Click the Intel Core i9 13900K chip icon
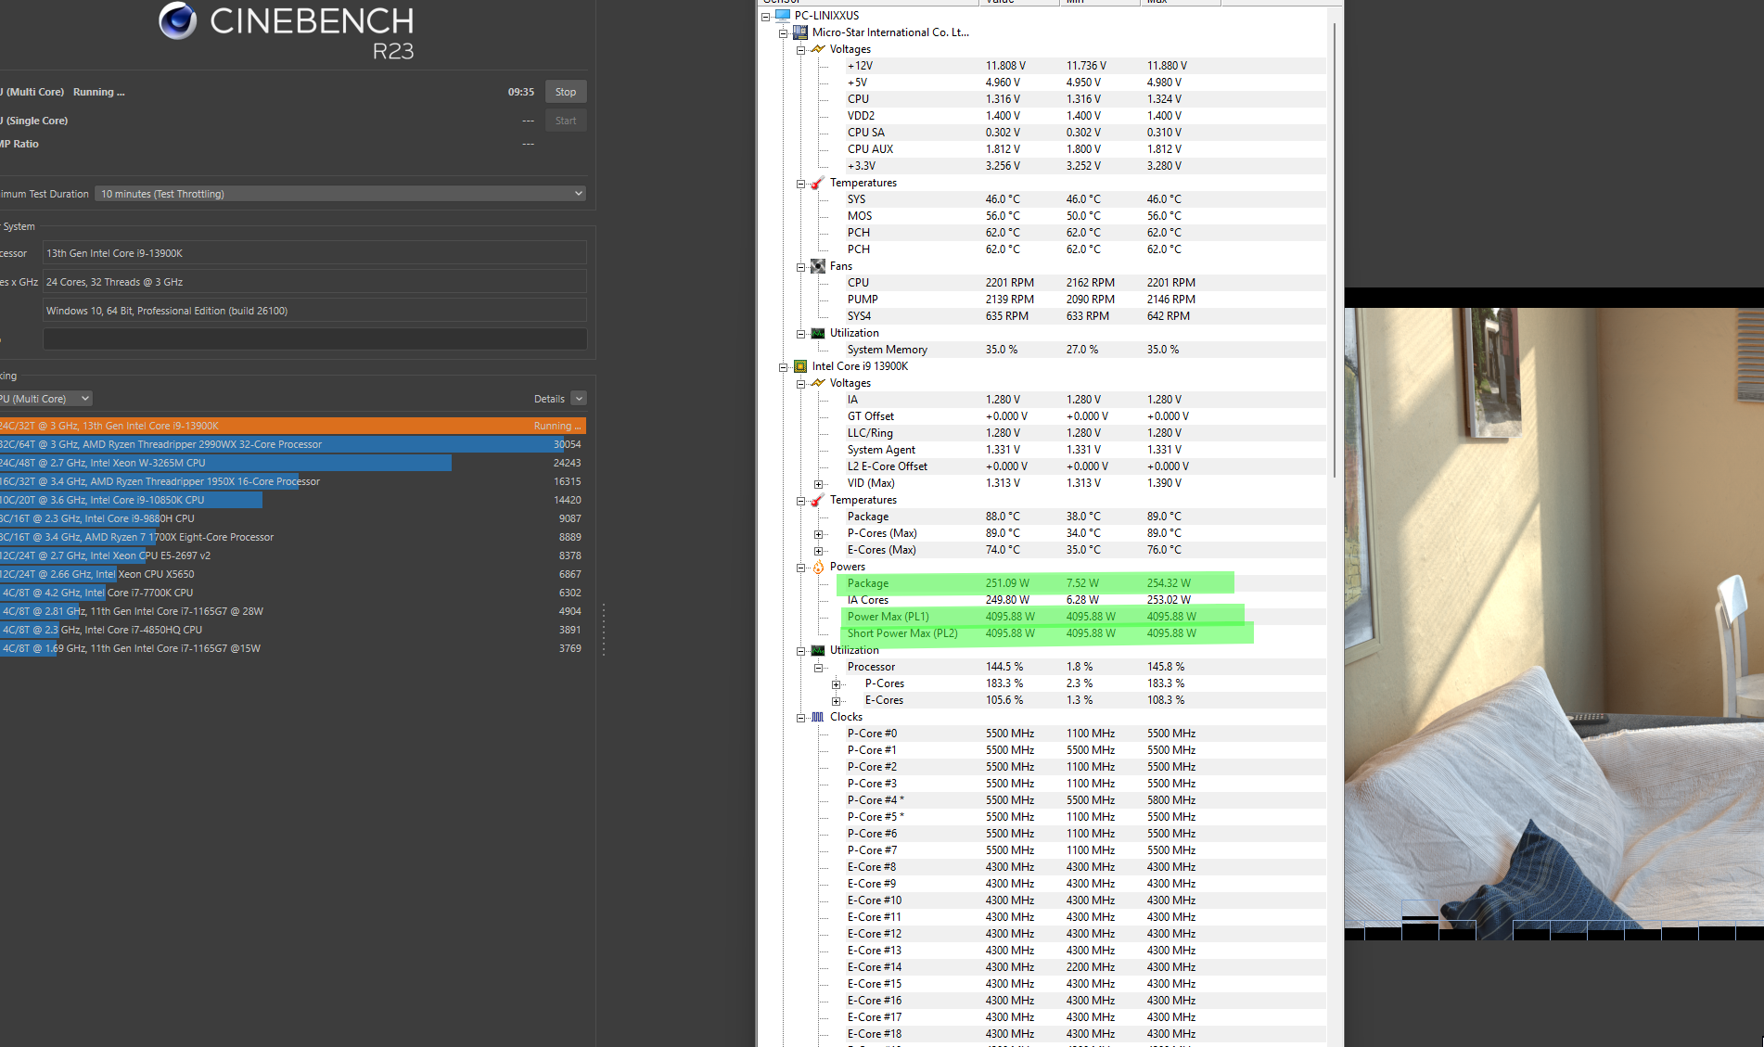The image size is (1764, 1047). pos(799,366)
